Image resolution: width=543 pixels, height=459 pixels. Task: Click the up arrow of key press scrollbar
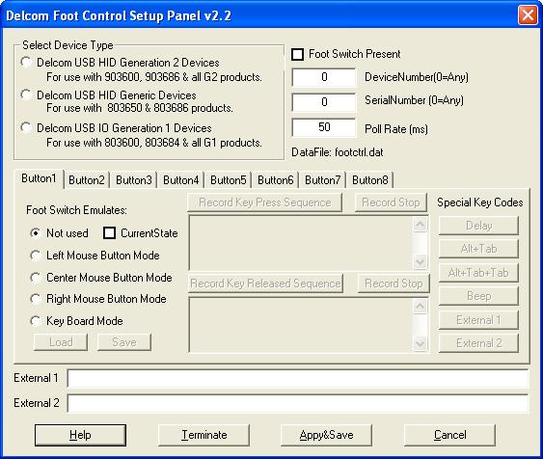click(421, 225)
